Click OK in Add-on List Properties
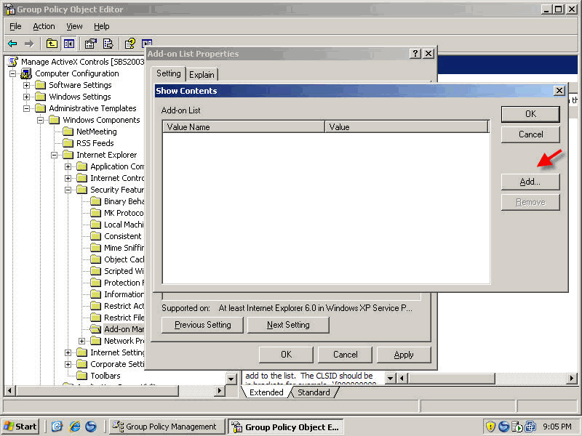 pyautogui.click(x=286, y=355)
